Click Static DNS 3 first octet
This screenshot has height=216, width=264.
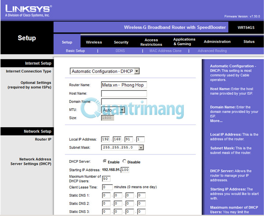click(x=106, y=212)
